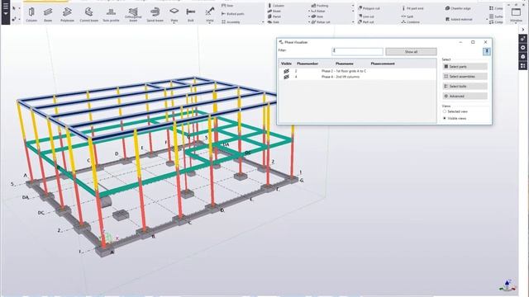The image size is (529, 297).
Task: Open third side pane panel icon
Action: [x=523, y=57]
